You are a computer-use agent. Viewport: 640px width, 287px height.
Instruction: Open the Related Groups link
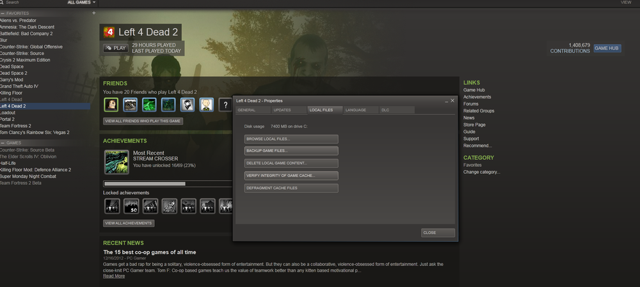(479, 111)
